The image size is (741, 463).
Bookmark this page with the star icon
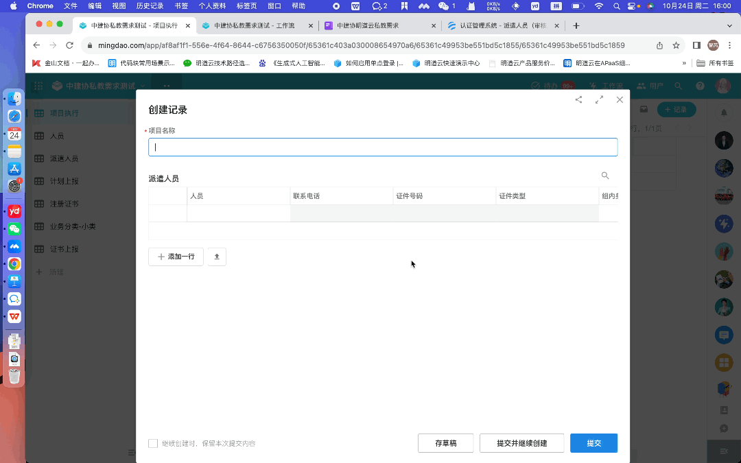click(676, 45)
